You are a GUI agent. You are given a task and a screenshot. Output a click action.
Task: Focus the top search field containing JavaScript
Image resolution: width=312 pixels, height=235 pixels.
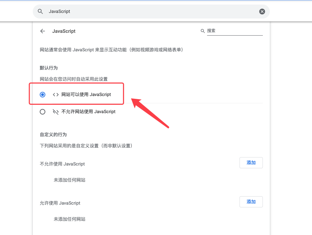[151, 12]
